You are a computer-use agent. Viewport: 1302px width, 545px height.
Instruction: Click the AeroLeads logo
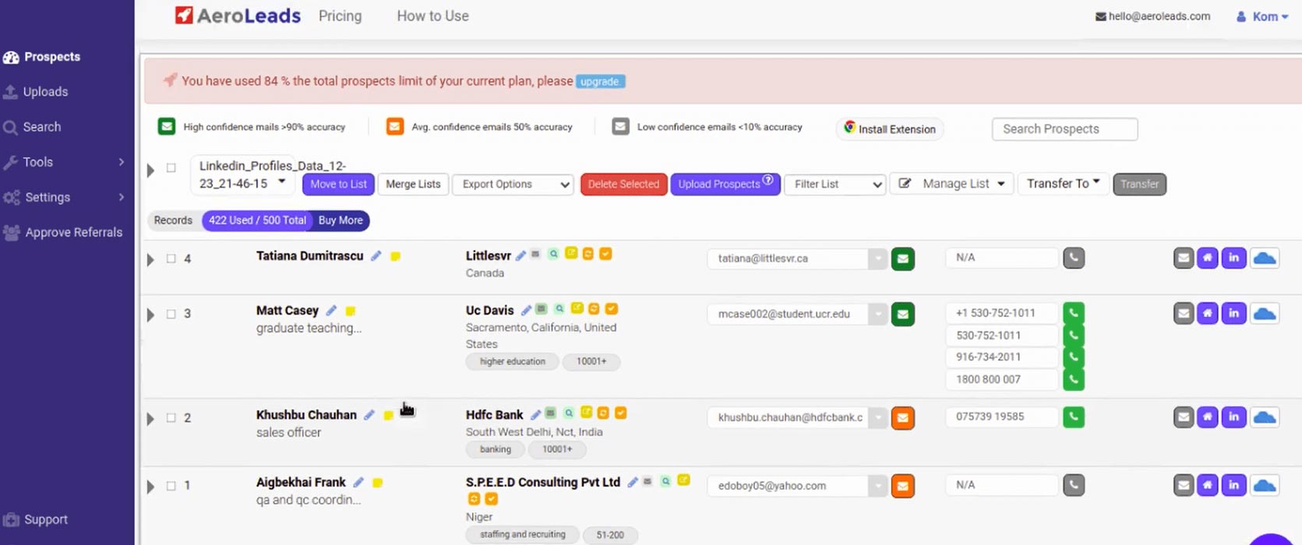238,16
